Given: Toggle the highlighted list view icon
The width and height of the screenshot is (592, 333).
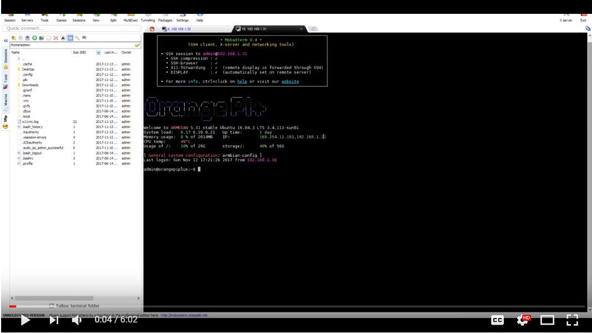Looking at the screenshot, I should [70, 38].
